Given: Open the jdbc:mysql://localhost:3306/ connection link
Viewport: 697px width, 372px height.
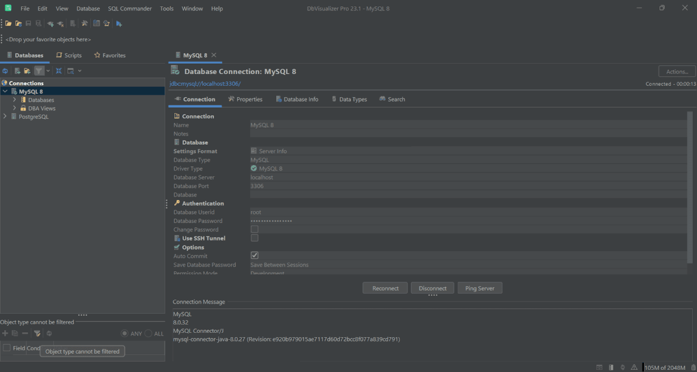Looking at the screenshot, I should click(206, 84).
